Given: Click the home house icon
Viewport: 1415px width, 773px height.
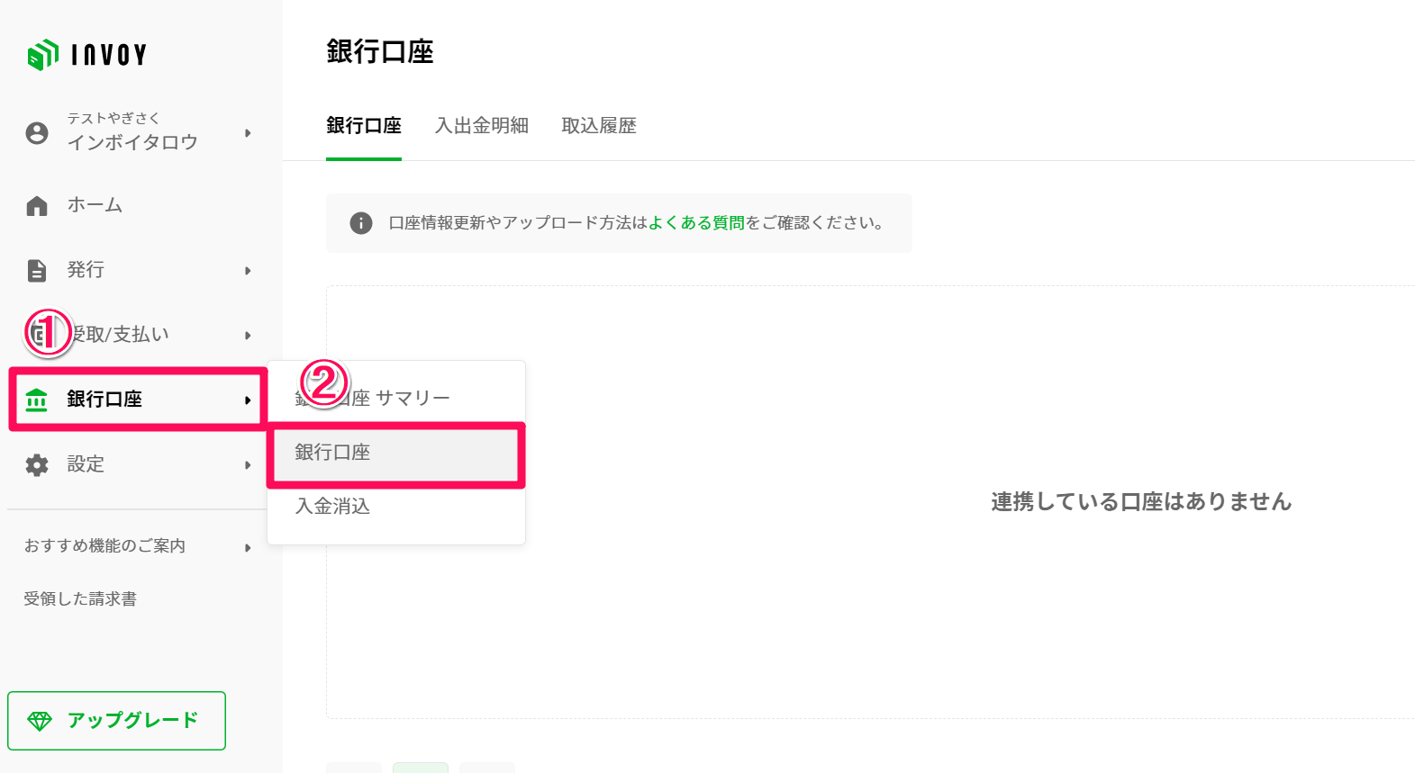Looking at the screenshot, I should coord(37,206).
